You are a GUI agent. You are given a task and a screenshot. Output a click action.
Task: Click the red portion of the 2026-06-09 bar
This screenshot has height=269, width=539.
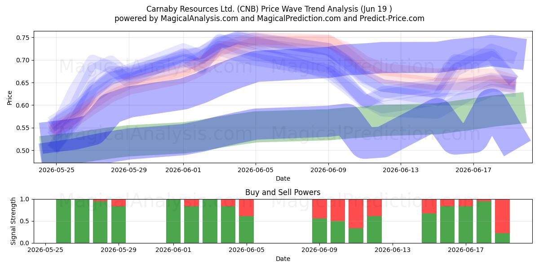point(319,208)
